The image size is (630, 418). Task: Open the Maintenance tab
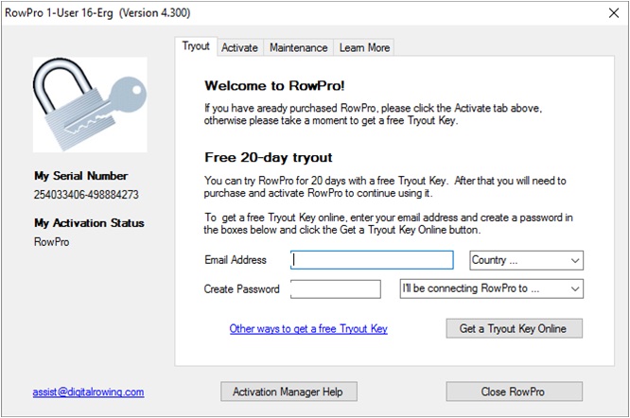pyautogui.click(x=298, y=47)
